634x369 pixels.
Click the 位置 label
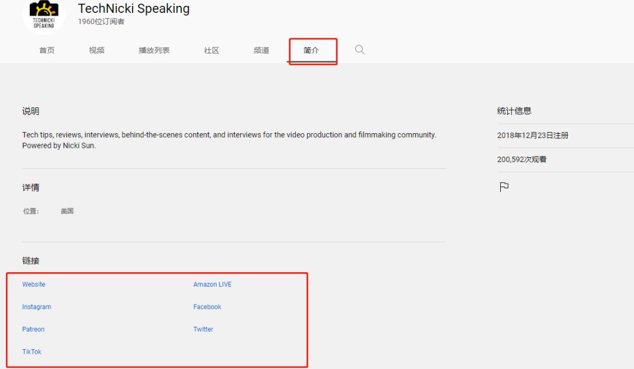31,211
